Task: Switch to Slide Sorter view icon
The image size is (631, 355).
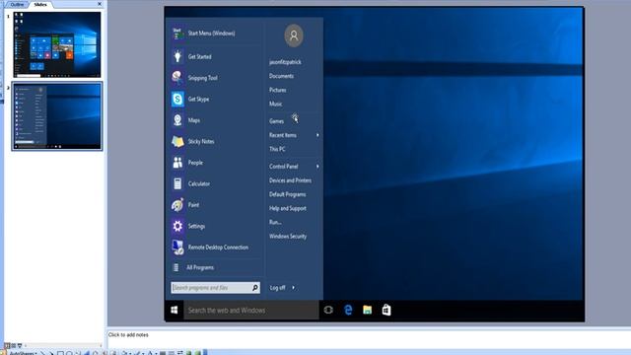Action: point(13,345)
